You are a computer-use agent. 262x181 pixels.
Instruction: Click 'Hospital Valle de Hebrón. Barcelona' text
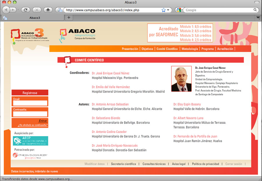tap(196, 109)
